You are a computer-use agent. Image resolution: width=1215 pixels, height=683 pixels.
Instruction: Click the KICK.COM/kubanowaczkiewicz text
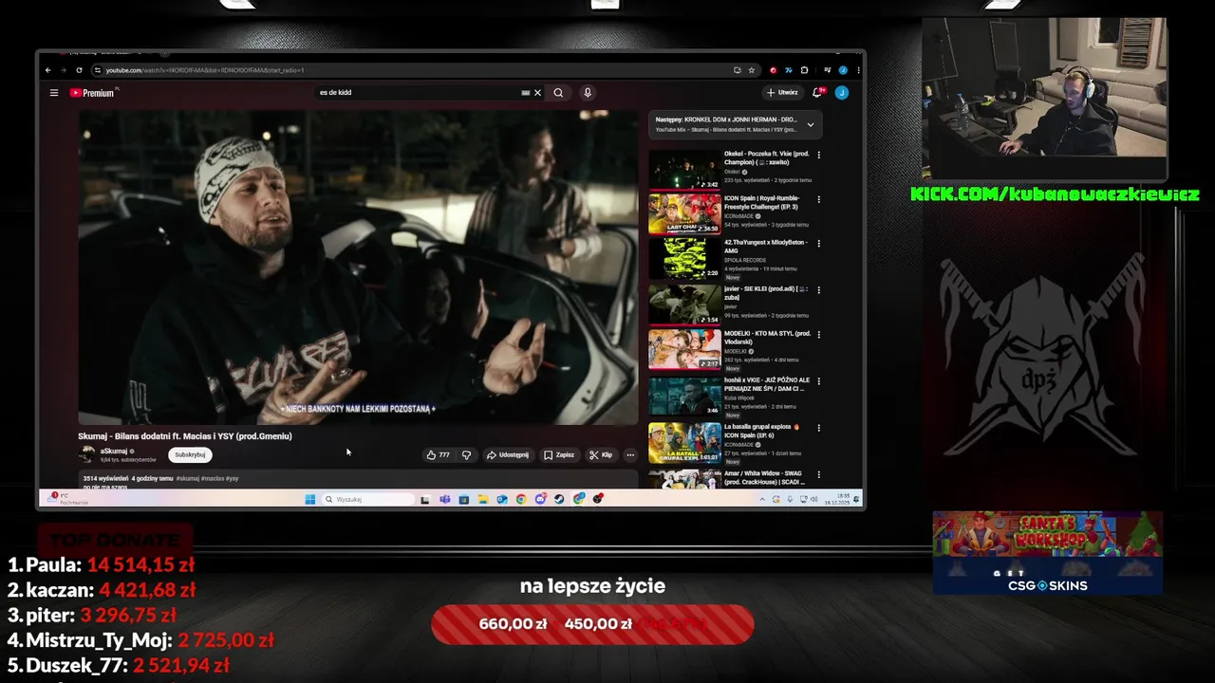click(x=1055, y=194)
